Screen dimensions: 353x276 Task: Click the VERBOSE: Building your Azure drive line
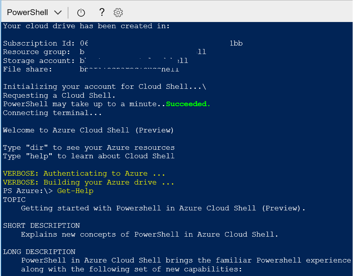pyautogui.click(x=89, y=182)
